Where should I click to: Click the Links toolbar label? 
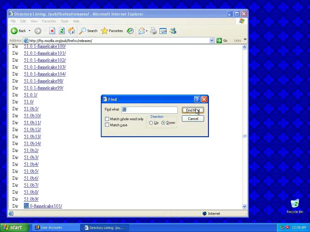click(237, 40)
